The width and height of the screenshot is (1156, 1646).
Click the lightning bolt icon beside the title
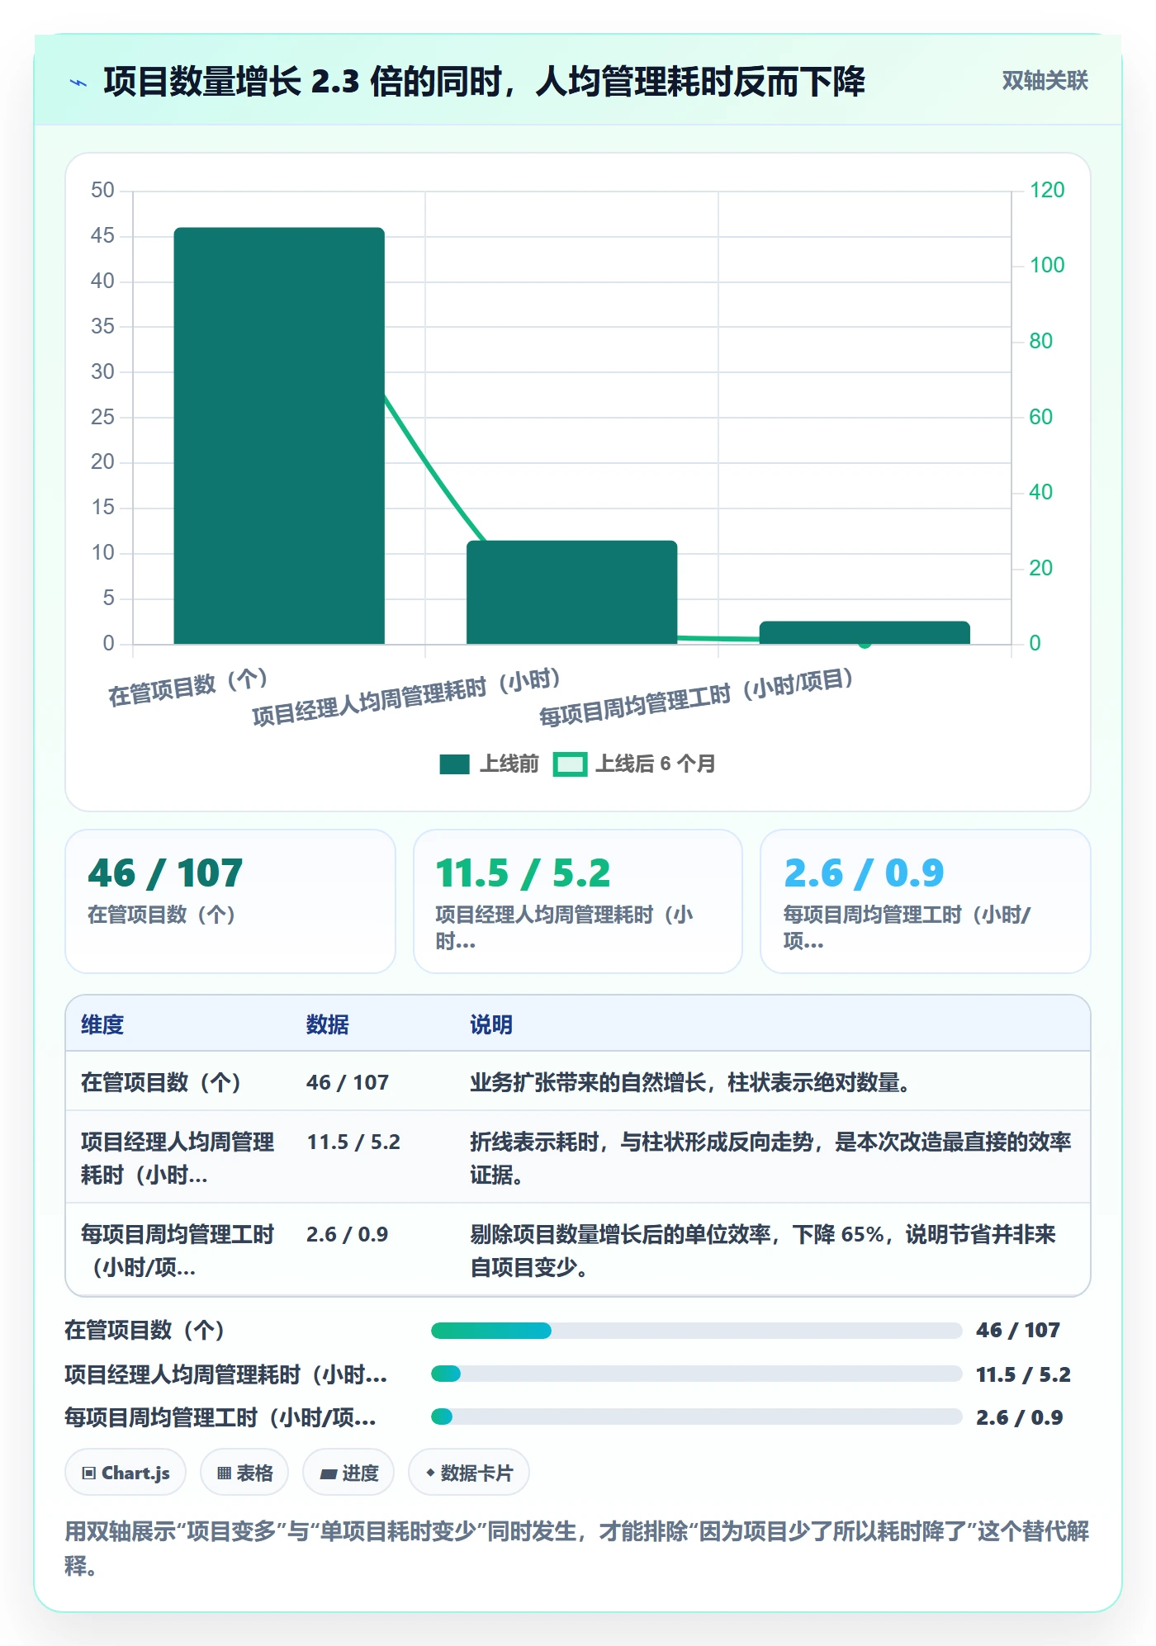point(78,83)
